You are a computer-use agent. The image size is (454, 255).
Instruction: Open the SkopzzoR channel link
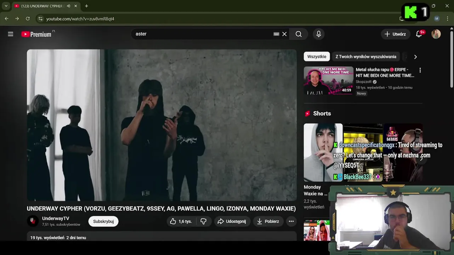tap(363, 82)
